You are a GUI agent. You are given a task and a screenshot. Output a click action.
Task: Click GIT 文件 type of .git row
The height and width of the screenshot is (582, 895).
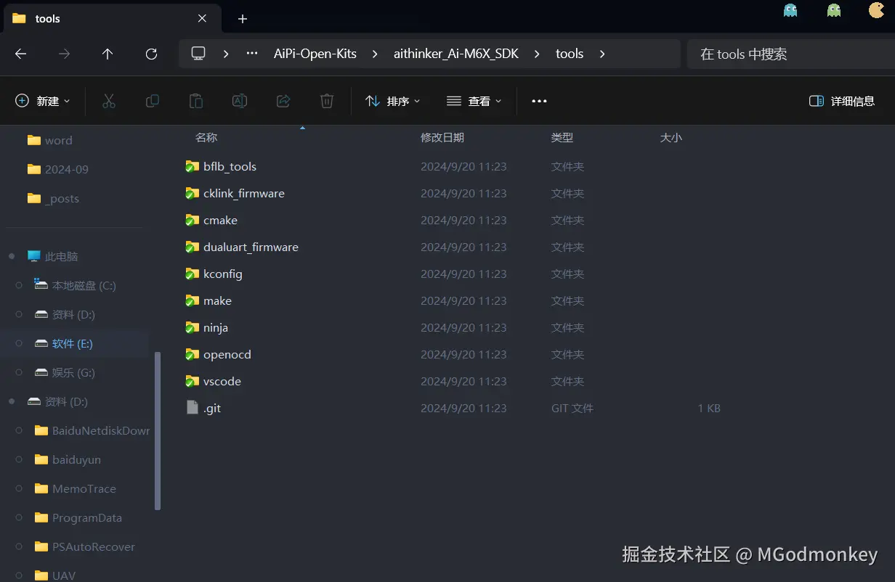click(572, 409)
